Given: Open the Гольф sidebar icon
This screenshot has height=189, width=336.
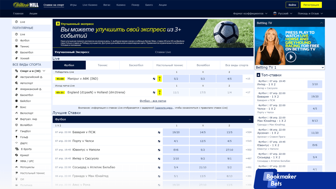Looking at the screenshot, I should click(17, 137).
